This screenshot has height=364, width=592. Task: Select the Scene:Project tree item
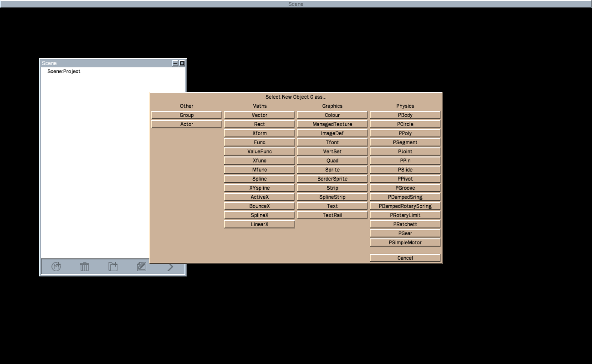[x=64, y=71]
